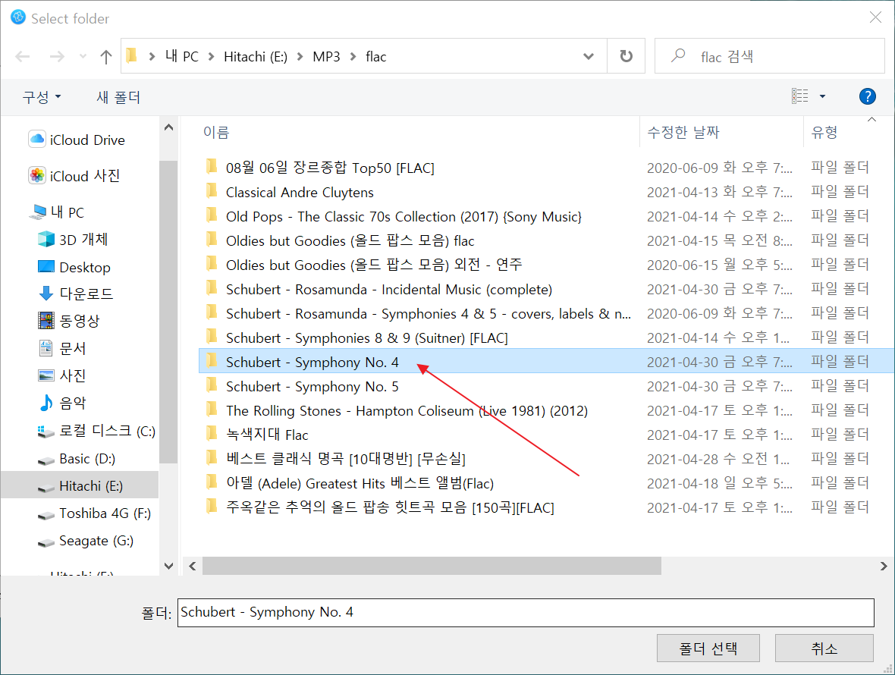Select the 녹색지대 Flac folder
Viewport: 895px width, 675px height.
tap(545, 435)
